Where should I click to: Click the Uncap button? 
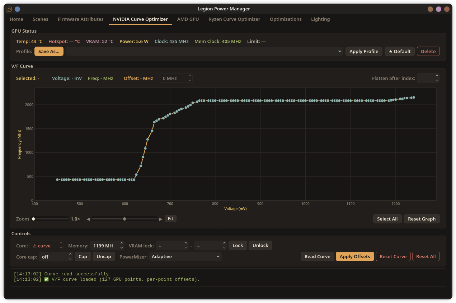coord(104,257)
